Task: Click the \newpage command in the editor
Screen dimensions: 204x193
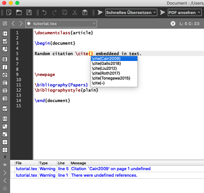Action: tap(45, 75)
